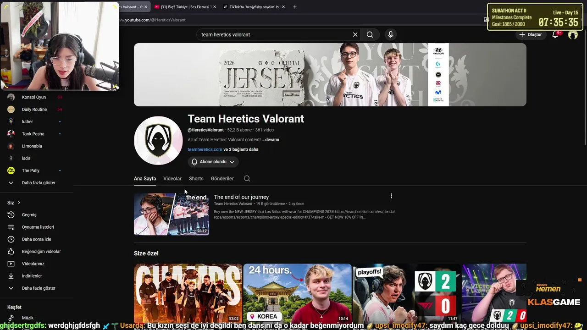The height and width of the screenshot is (330, 587).
Task: Click the magnifier search button next to search box
Action: (x=370, y=34)
